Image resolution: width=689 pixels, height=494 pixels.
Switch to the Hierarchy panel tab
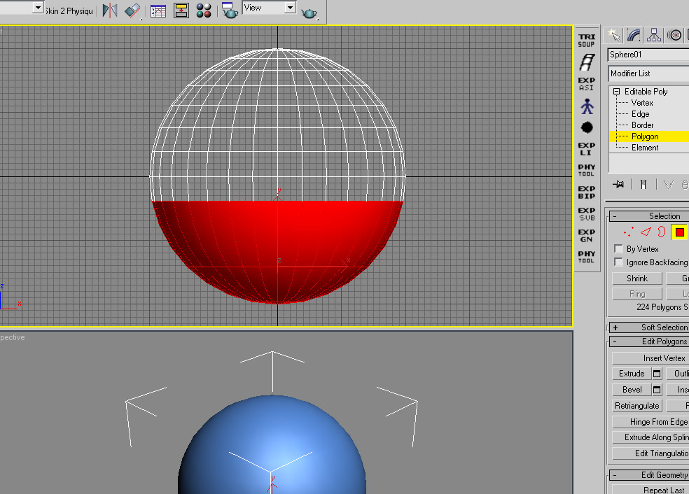point(654,35)
